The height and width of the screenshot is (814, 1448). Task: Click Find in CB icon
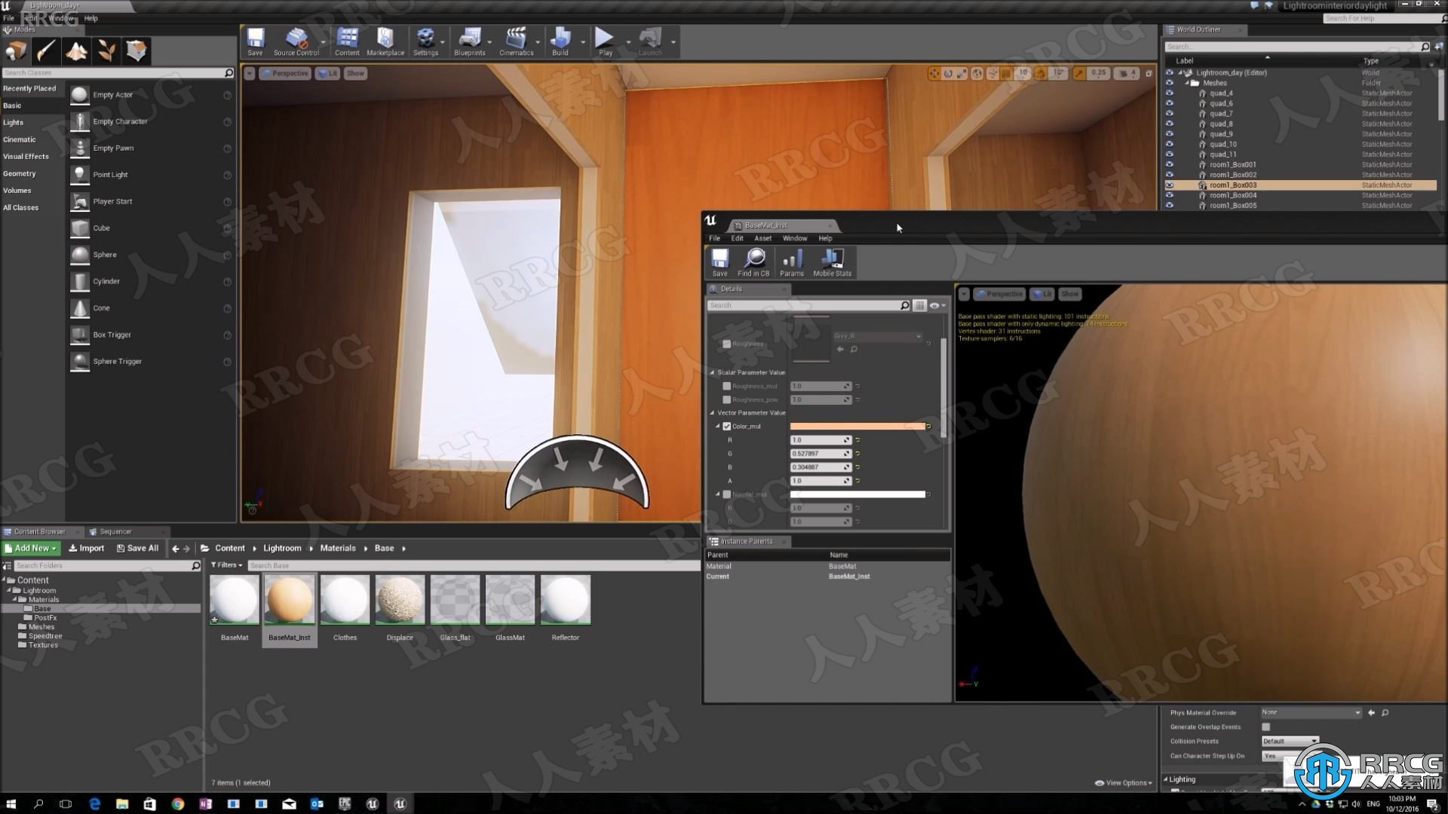(753, 262)
